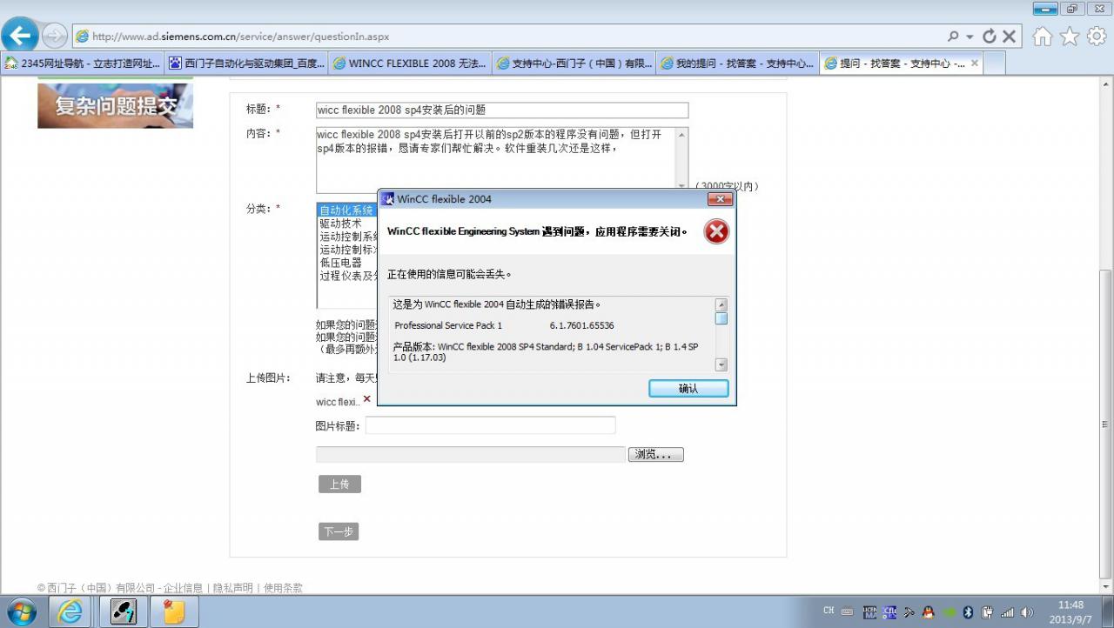The image size is (1114, 628).
Task: Stop page loading with the X icon
Action: pyautogui.click(x=1009, y=37)
